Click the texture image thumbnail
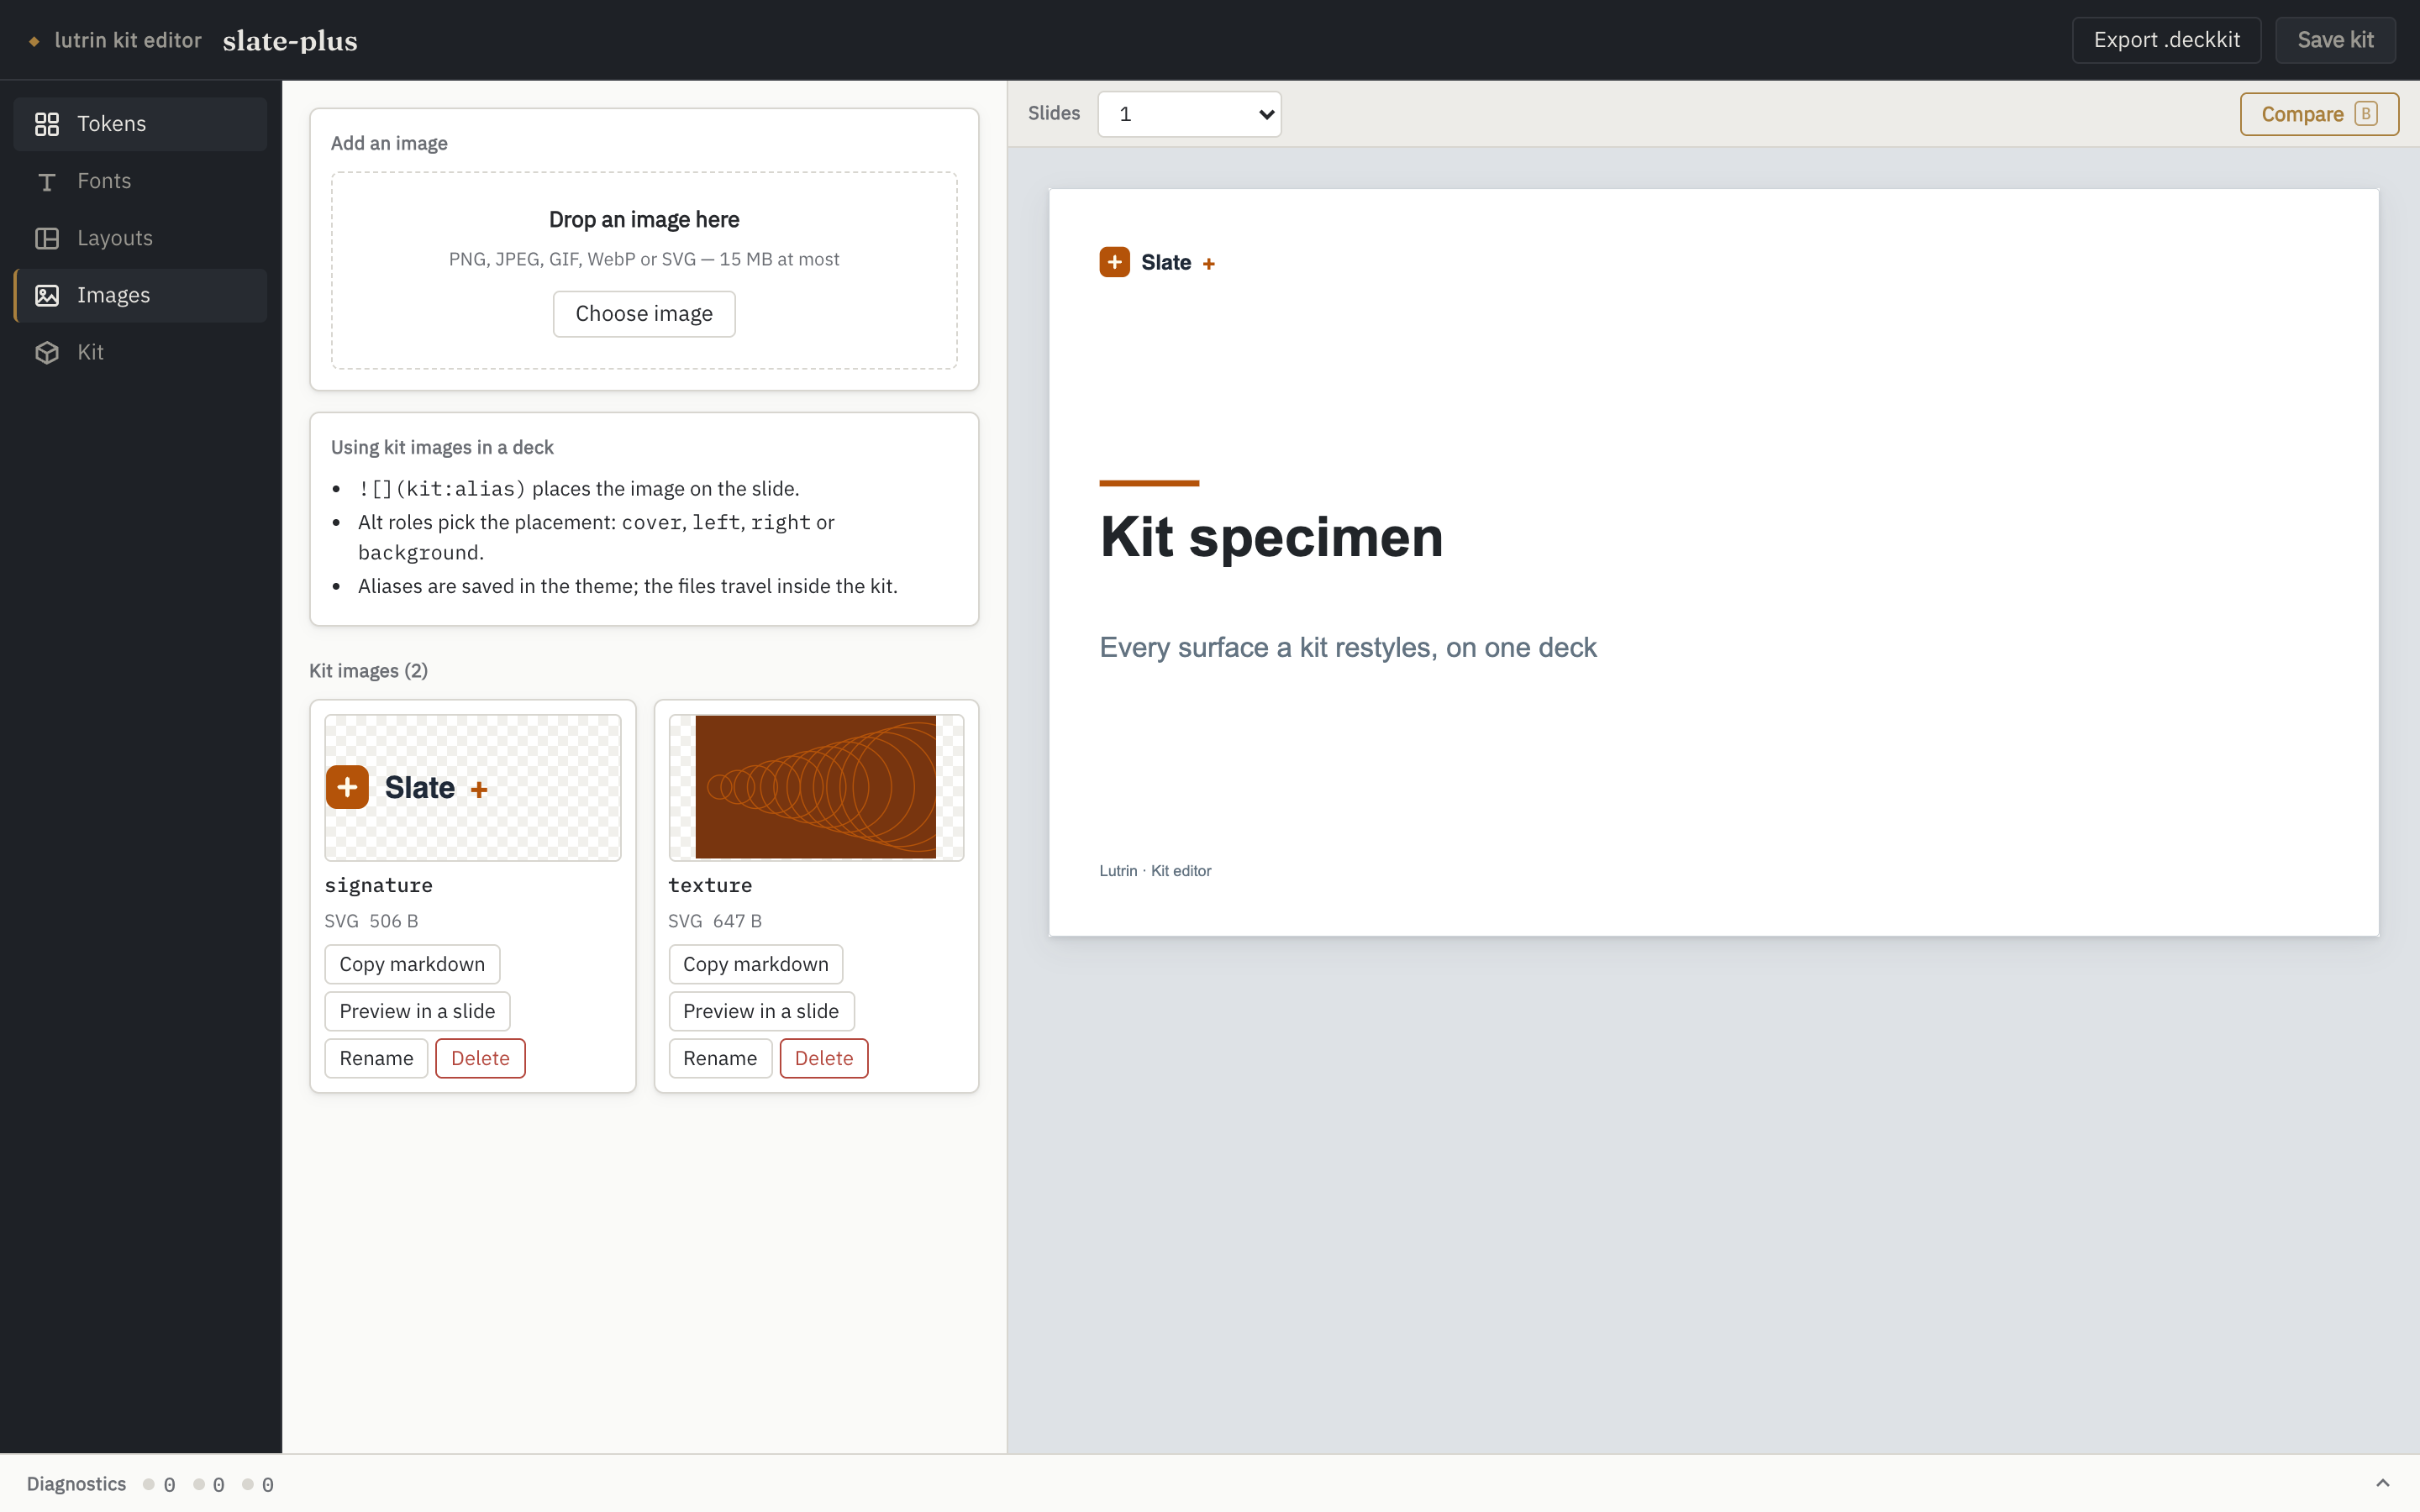 click(816, 787)
